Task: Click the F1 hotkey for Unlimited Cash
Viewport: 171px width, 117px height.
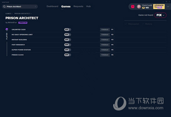Action: click(112, 30)
